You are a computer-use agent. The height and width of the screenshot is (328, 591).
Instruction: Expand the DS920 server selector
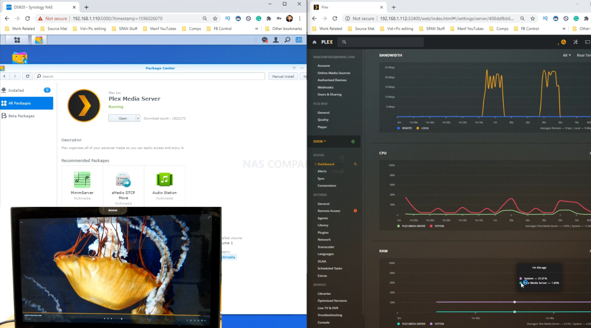pyautogui.click(x=320, y=141)
